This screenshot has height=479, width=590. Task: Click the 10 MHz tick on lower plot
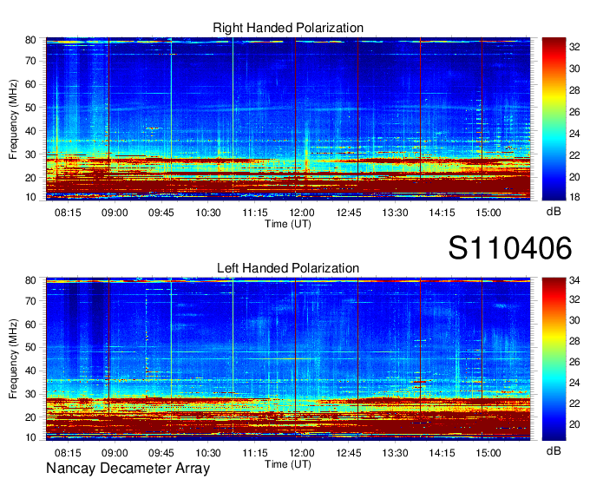pos(30,437)
